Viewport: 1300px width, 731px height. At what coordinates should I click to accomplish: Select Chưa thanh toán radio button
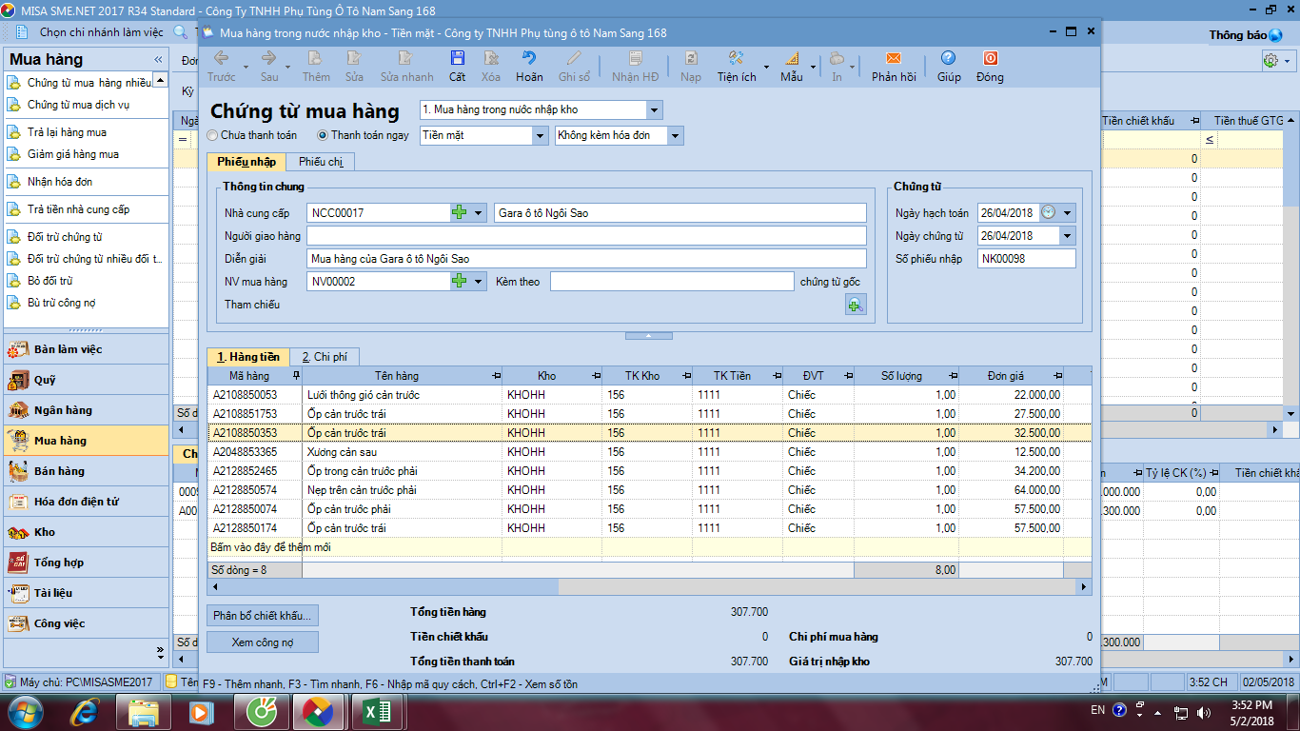click(212, 135)
